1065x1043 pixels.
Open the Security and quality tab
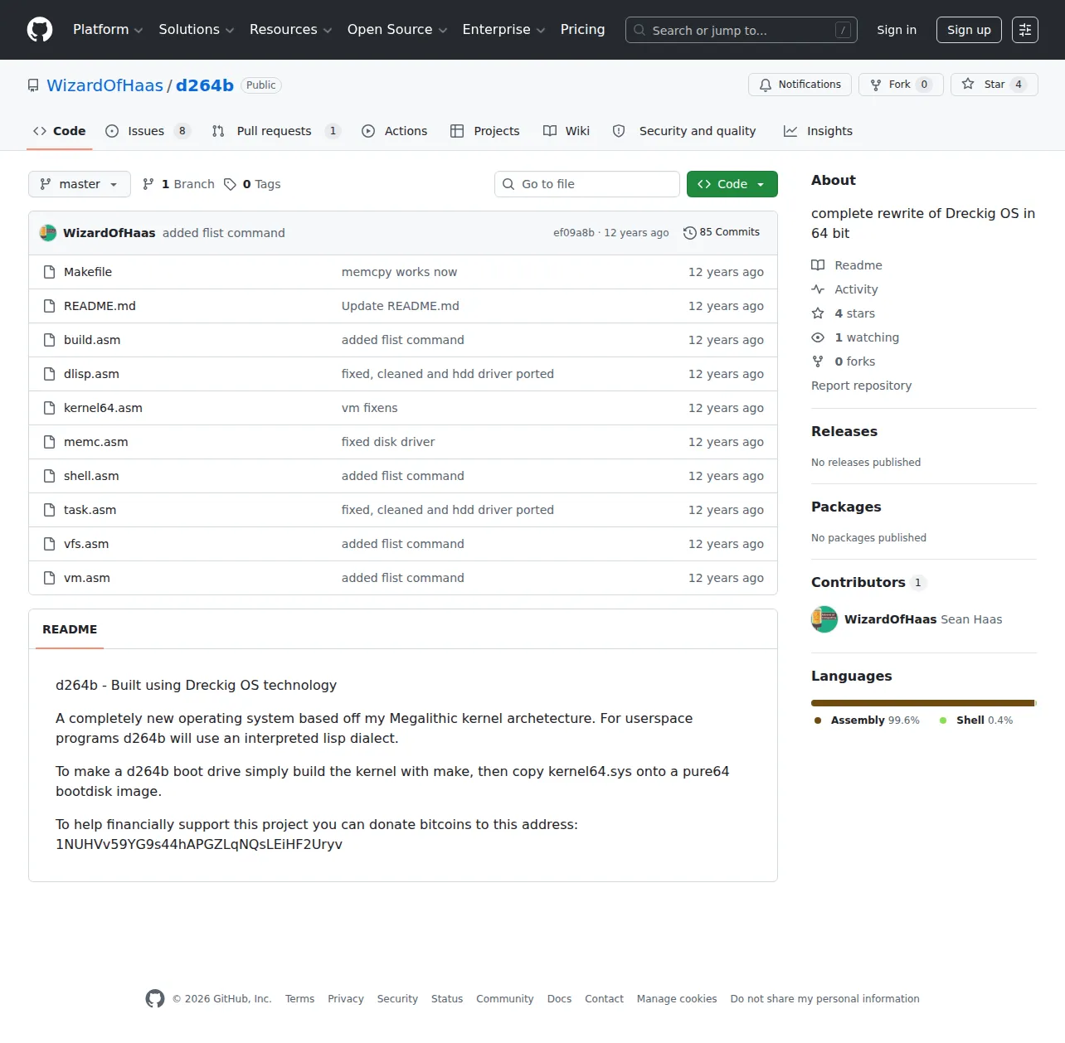click(684, 131)
